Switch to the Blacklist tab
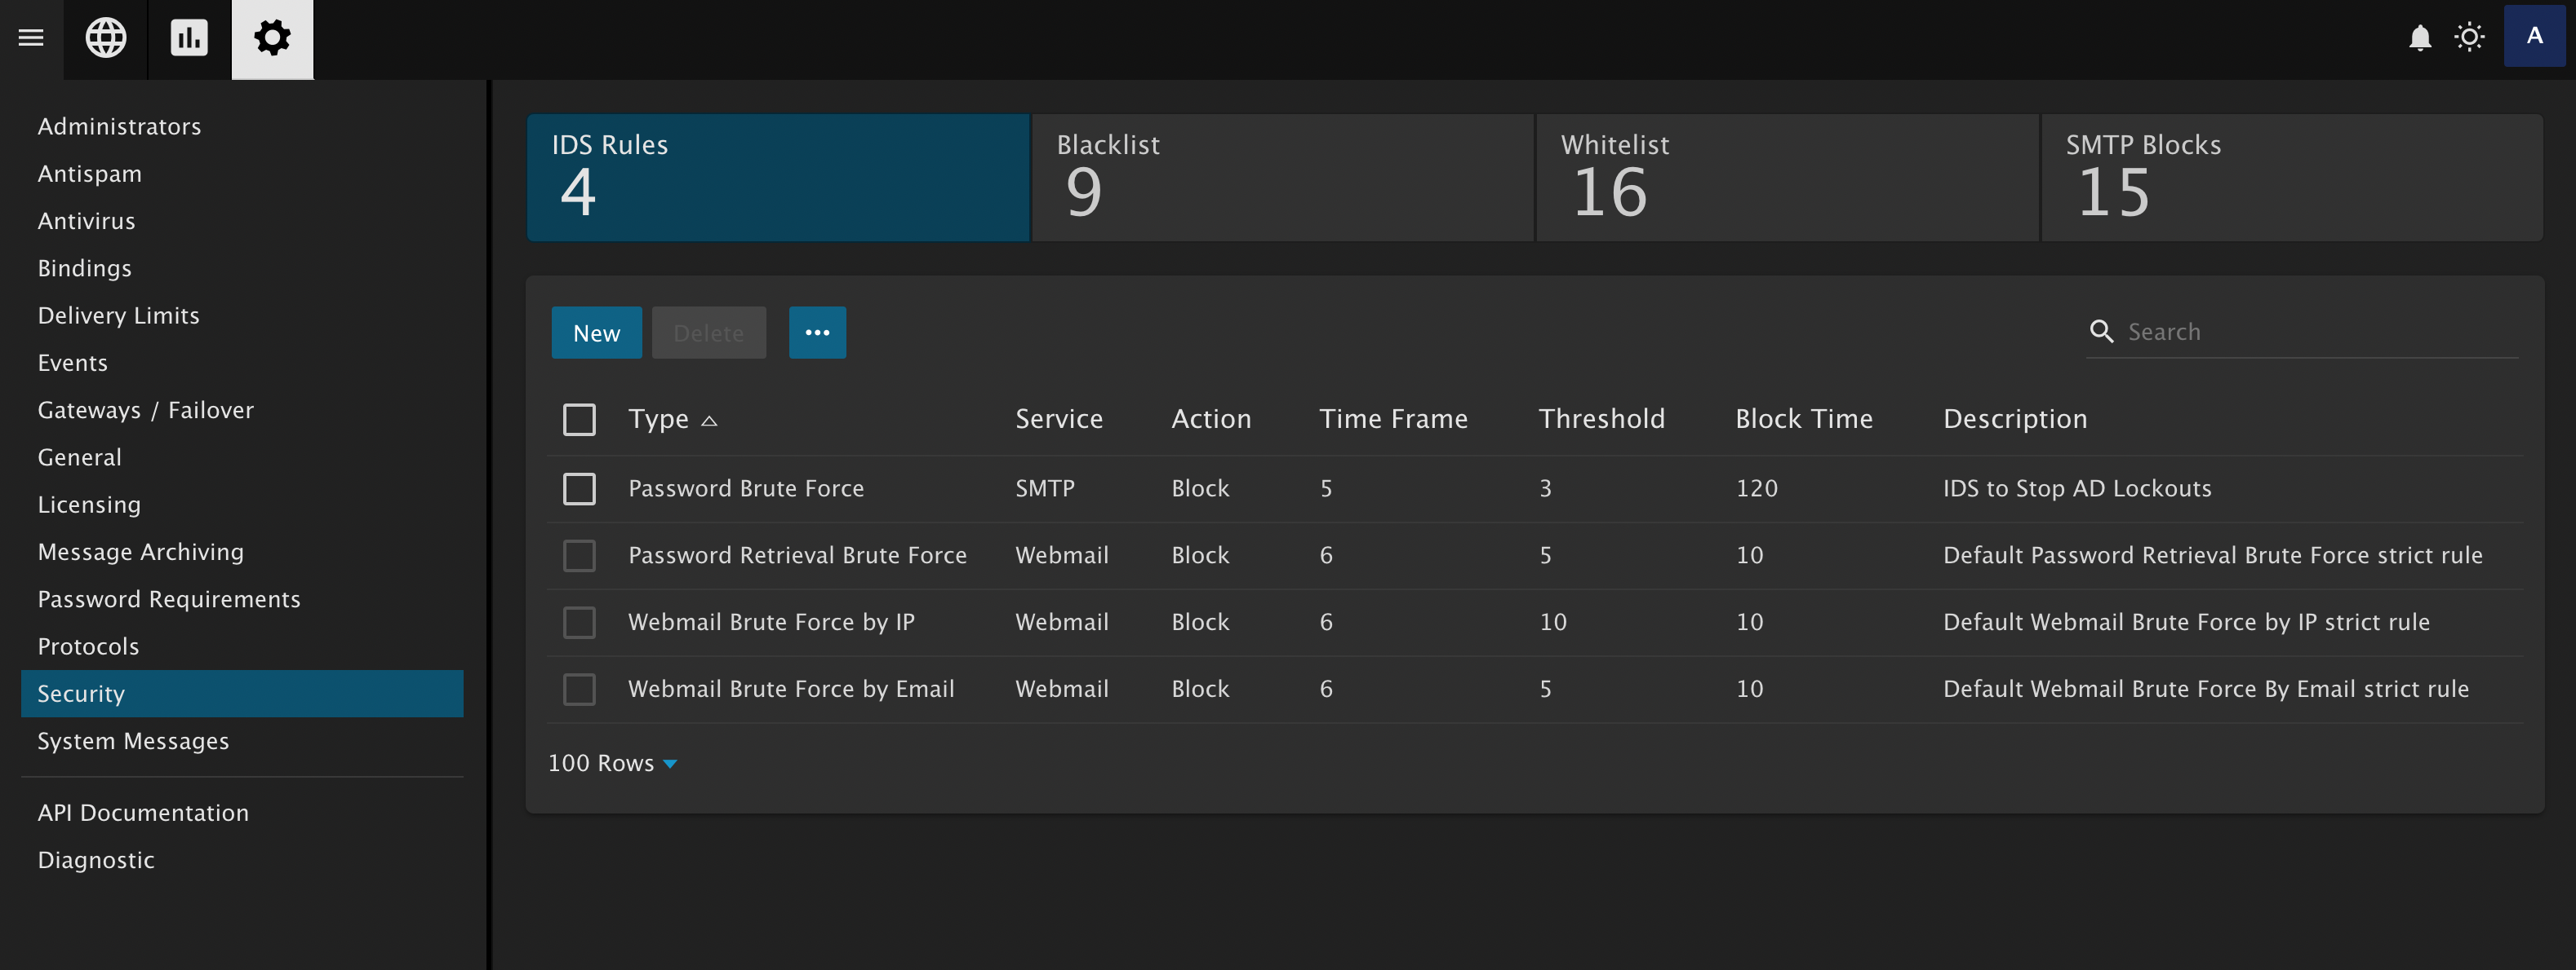Screen dimensions: 2576x970 click(1282, 177)
